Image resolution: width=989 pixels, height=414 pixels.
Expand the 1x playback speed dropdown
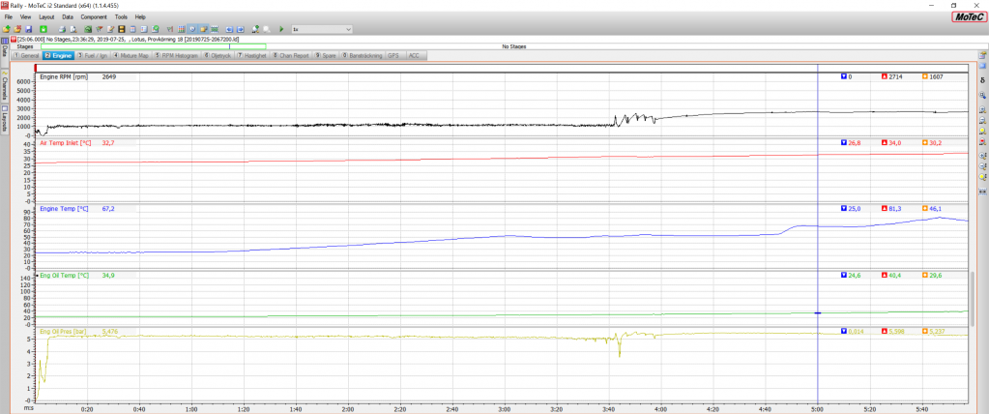pyautogui.click(x=349, y=29)
